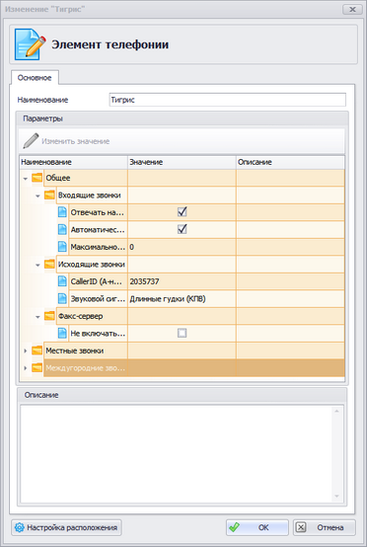Click the Описание column header
The width and height of the screenshot is (367, 547).
point(290,162)
